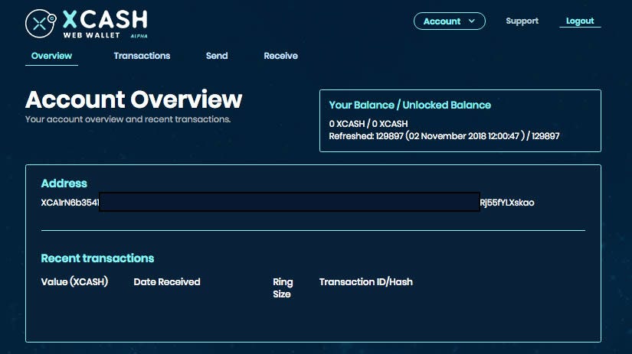
Task: Switch to the Transactions tab
Action: [x=142, y=56]
